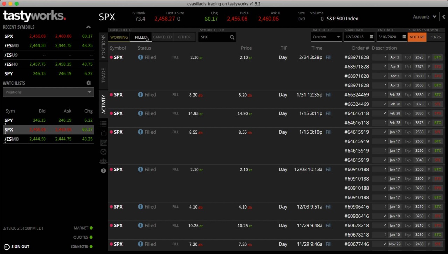Select /ESM0 row in Positions watchlist
This screenshot has height=254, width=448.
point(48,139)
